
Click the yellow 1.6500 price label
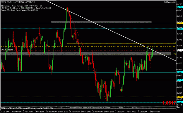click(x=180, y=97)
